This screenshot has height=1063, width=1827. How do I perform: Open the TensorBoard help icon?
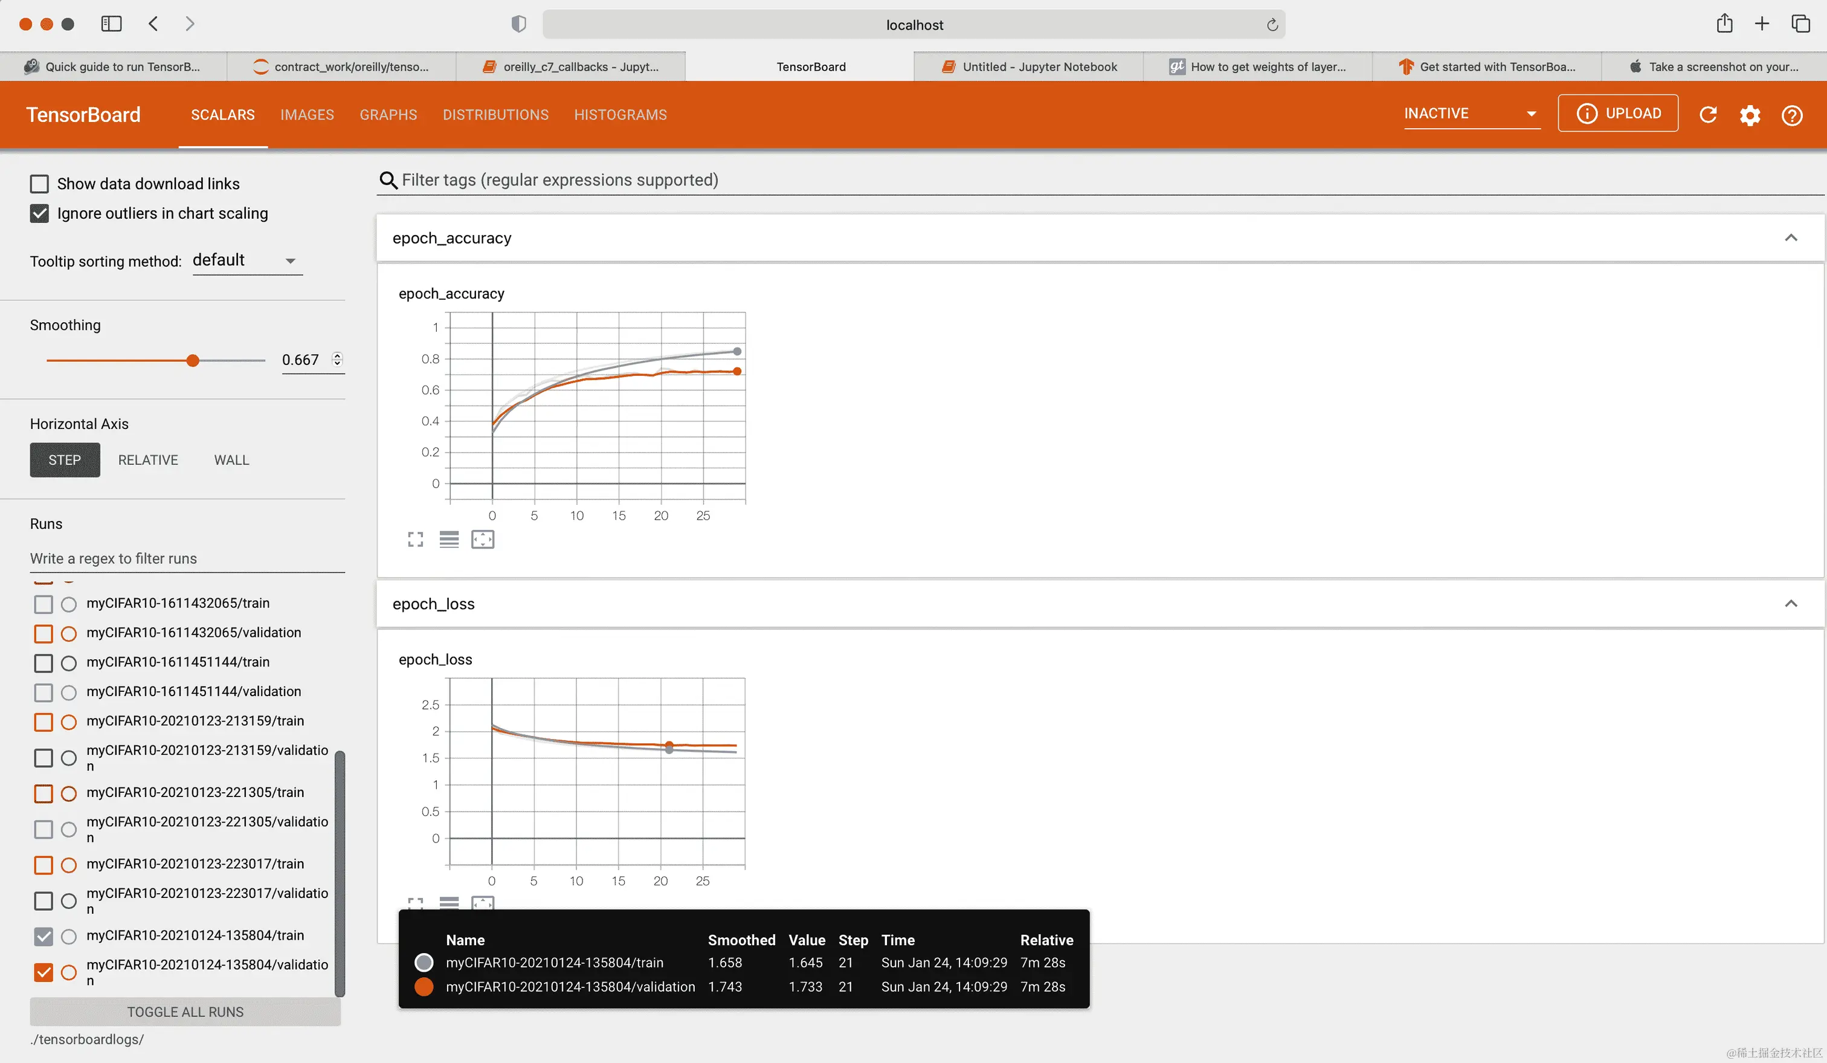point(1792,115)
